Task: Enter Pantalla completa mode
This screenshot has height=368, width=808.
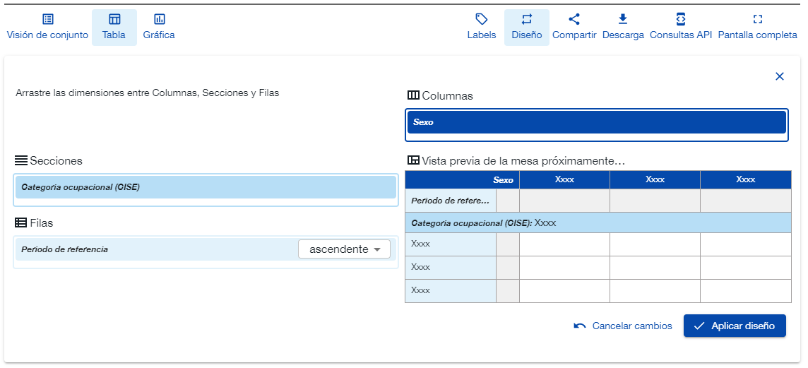Action: tap(757, 28)
